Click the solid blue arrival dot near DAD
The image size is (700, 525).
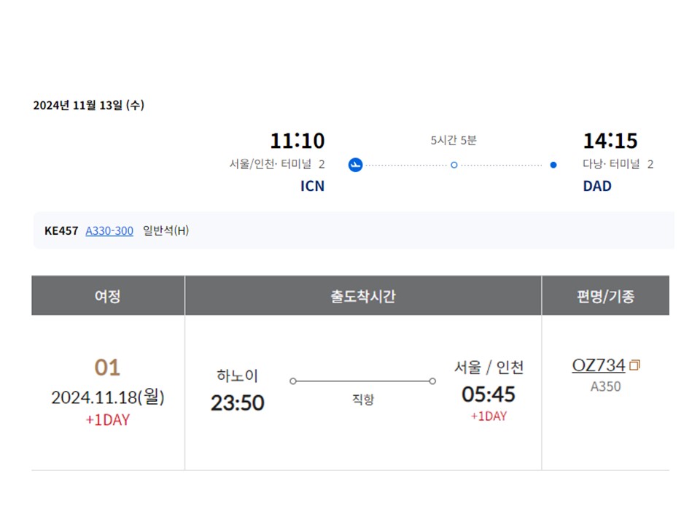553,165
